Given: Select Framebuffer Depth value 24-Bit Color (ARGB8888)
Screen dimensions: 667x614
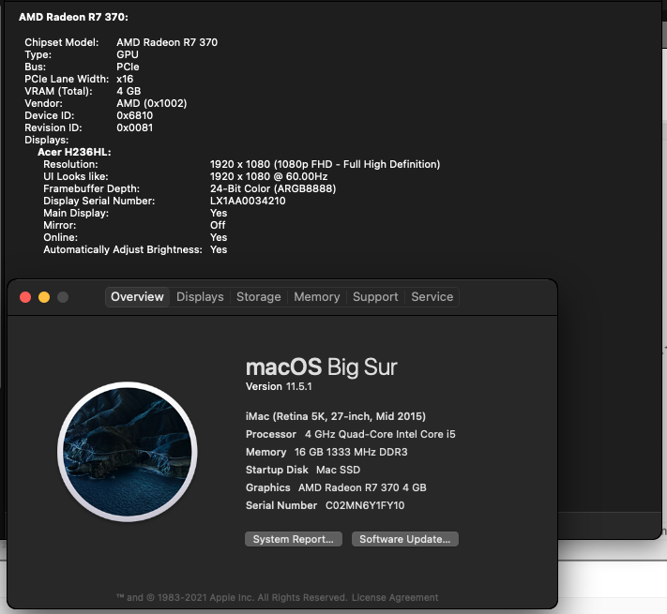Looking at the screenshot, I should (273, 188).
